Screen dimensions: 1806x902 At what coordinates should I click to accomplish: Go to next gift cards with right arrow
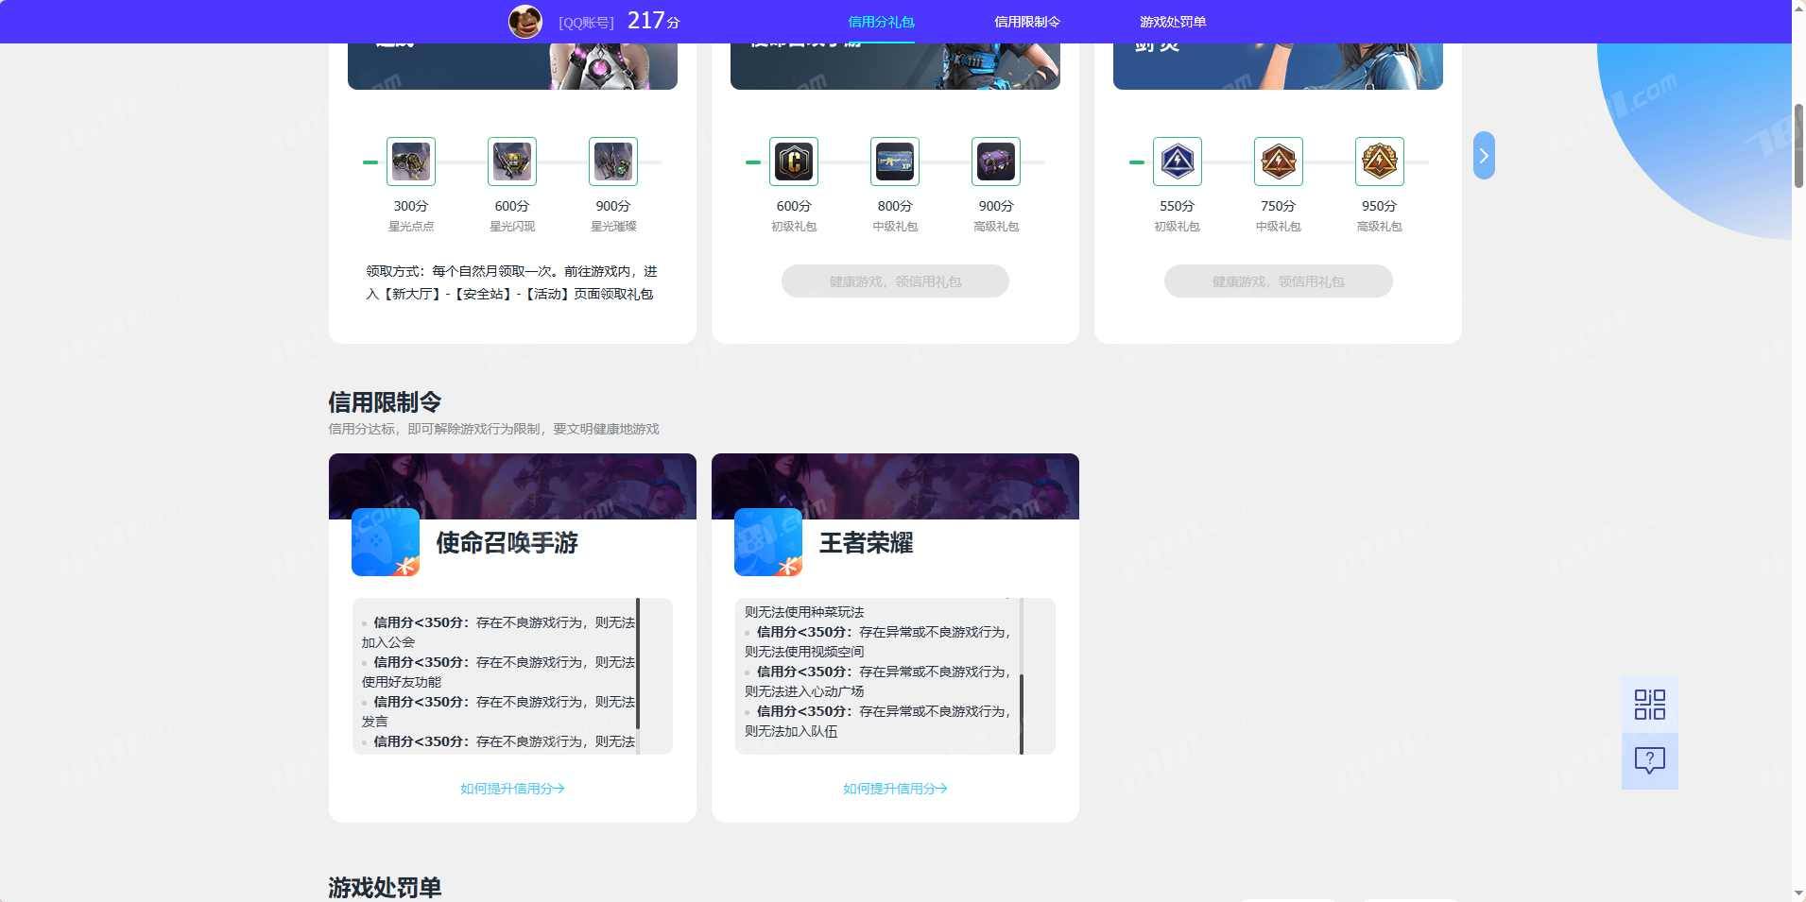click(1484, 156)
